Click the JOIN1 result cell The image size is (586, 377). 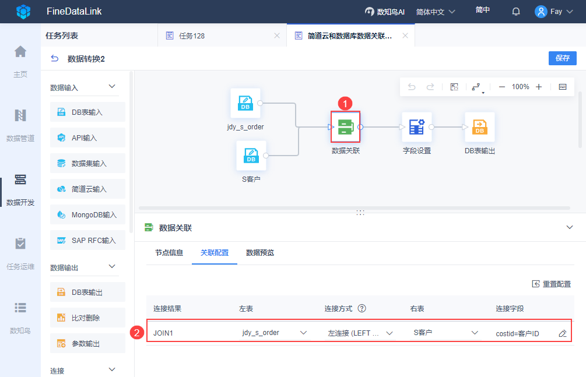click(x=163, y=333)
